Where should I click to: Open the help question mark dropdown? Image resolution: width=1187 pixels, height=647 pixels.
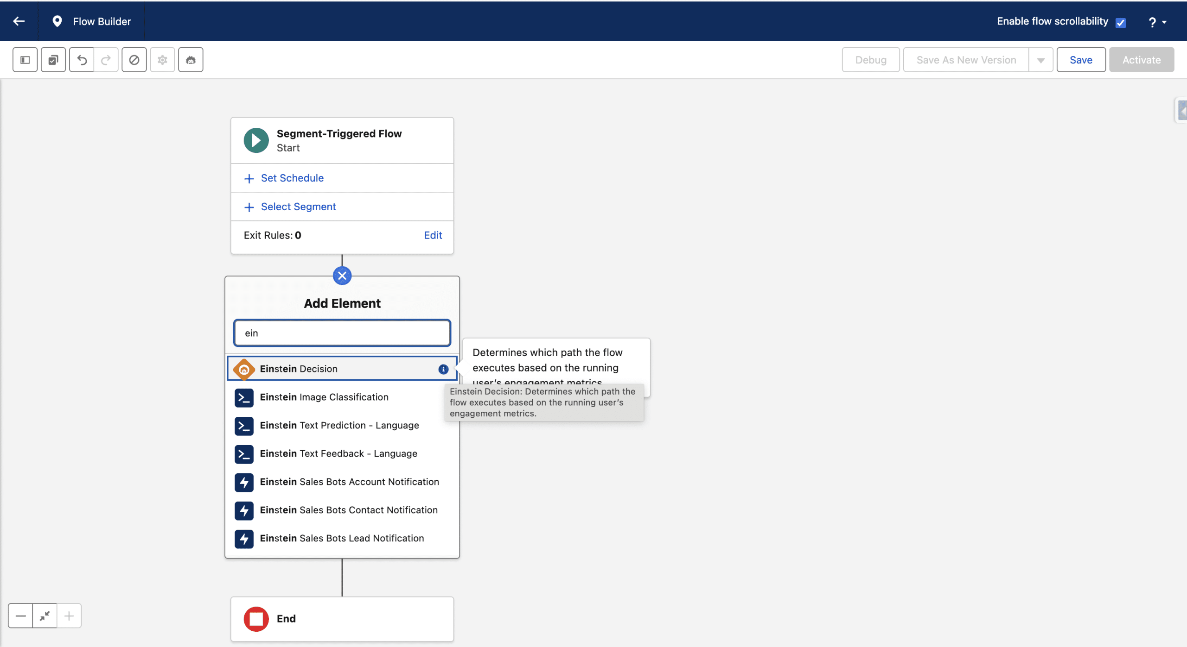1156,22
